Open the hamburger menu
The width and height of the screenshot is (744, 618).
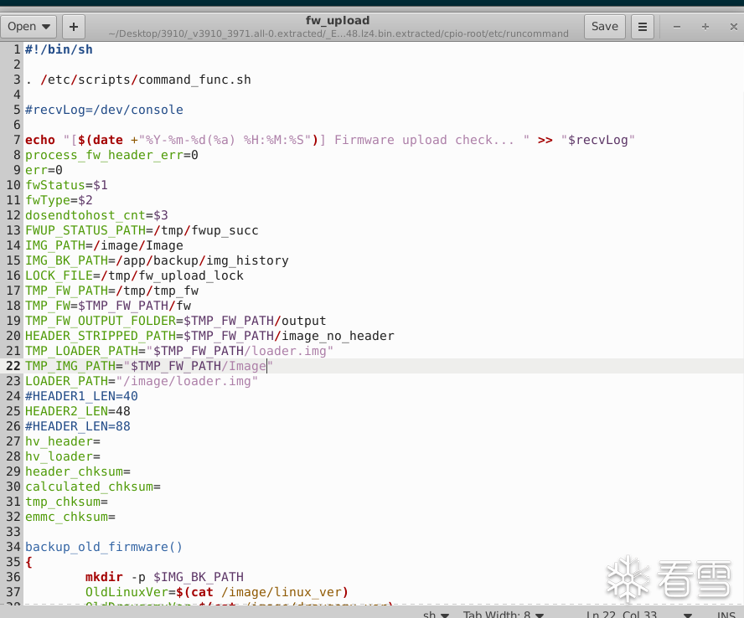coord(643,27)
